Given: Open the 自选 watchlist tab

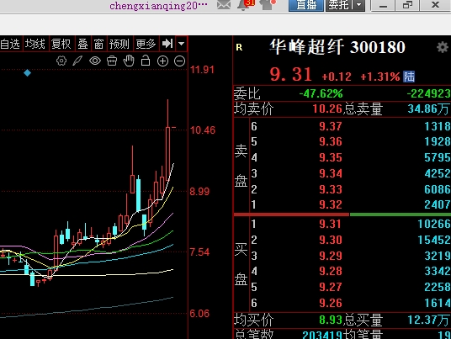Looking at the screenshot, I should (x=11, y=44).
